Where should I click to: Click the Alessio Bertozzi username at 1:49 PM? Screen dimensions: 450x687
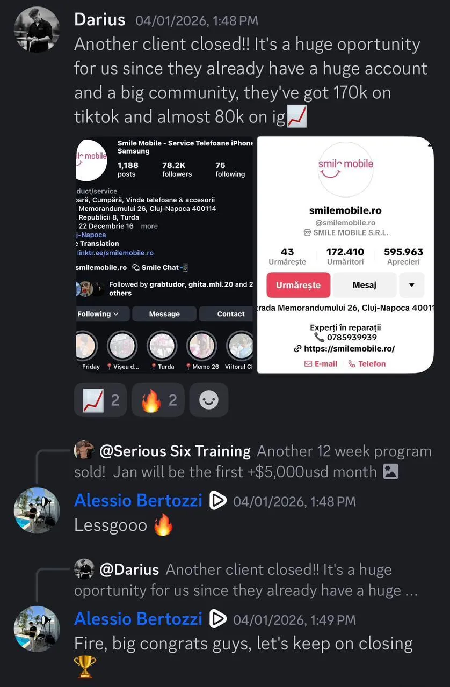point(138,619)
